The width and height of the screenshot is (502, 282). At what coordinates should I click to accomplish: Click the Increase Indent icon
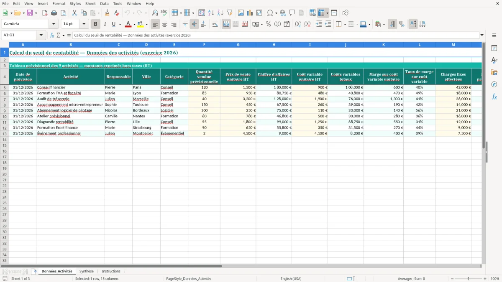319,24
